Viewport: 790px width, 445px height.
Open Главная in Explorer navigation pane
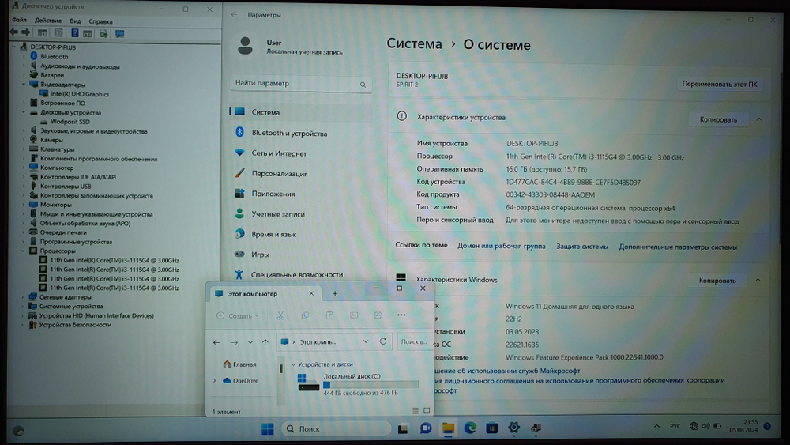[x=240, y=364]
